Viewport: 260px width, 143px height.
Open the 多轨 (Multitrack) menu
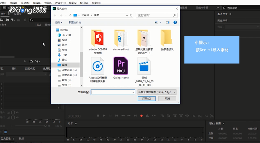click(x=26, y=3)
